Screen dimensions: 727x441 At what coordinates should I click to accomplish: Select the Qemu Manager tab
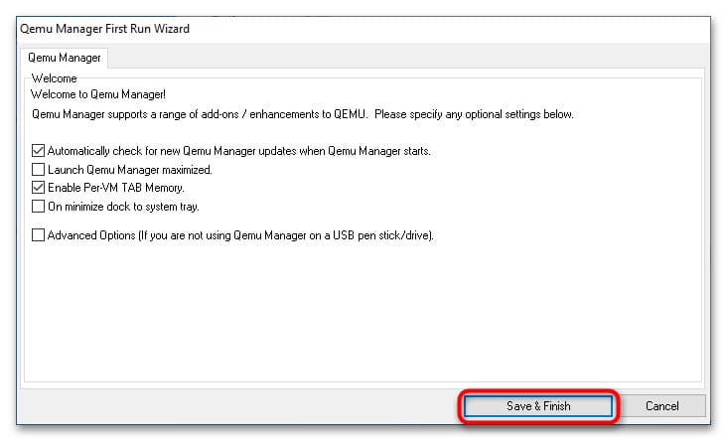(x=64, y=58)
